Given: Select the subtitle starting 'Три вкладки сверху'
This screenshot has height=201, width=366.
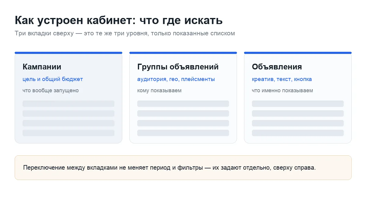Looking at the screenshot, I should [125, 33].
